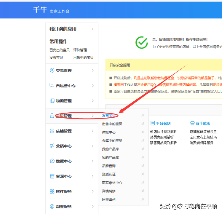Click the 营销中心 megaphone icon
This screenshot has height=214, width=222.
(x=52, y=146)
